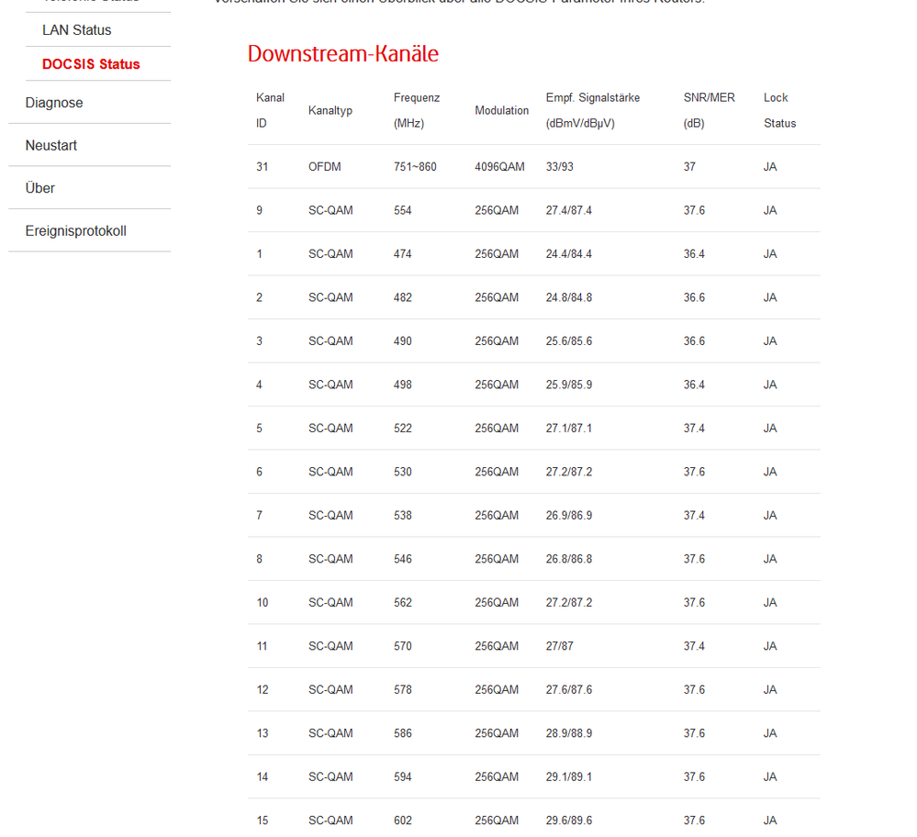Click frequency 530 cell
Screen dimensions: 917x837
point(402,472)
